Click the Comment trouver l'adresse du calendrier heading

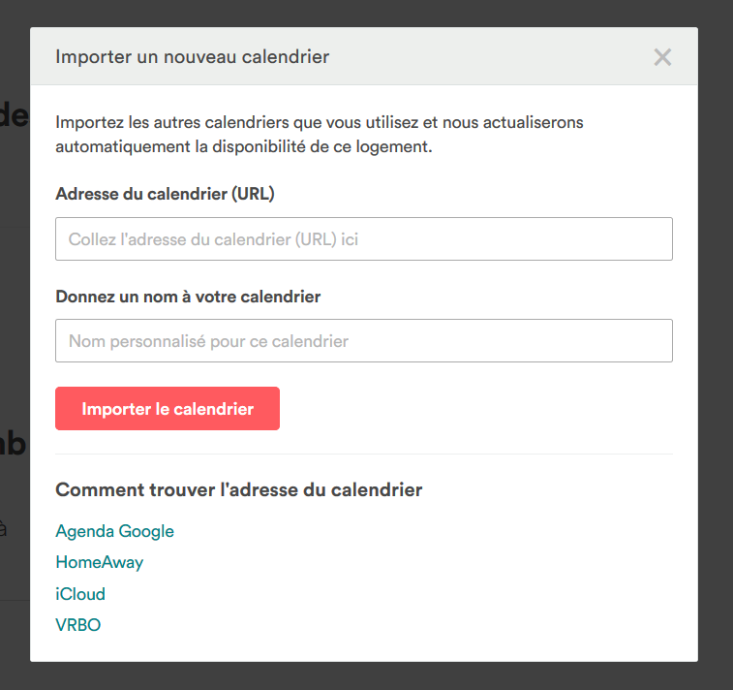239,489
